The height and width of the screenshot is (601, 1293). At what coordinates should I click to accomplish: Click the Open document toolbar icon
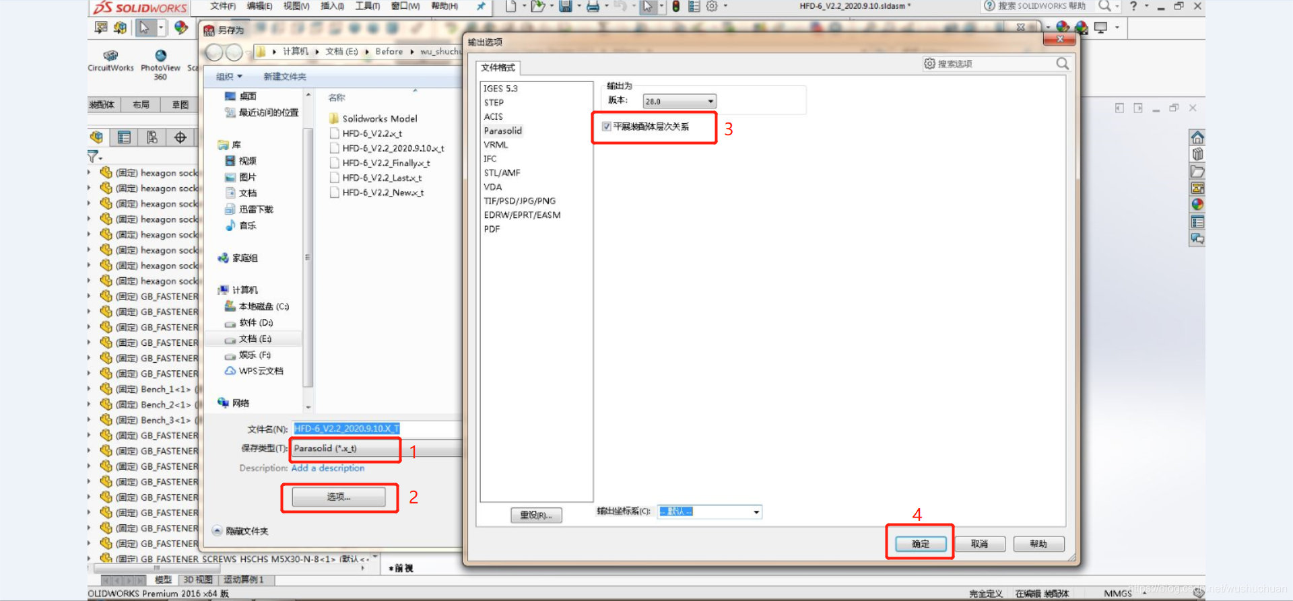coord(537,7)
